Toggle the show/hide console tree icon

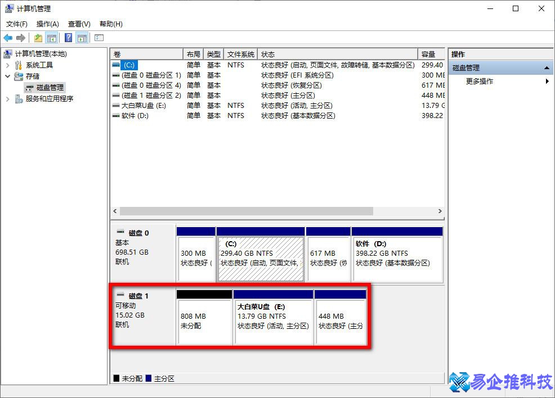(52, 38)
